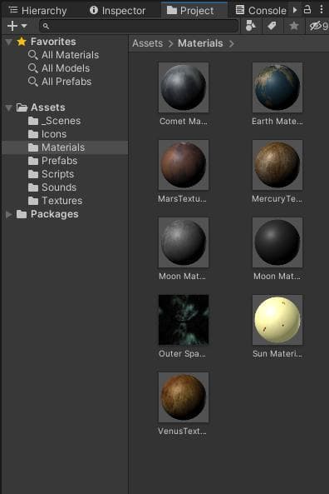Open the Create dropdown arrow beside plus

click(24, 26)
